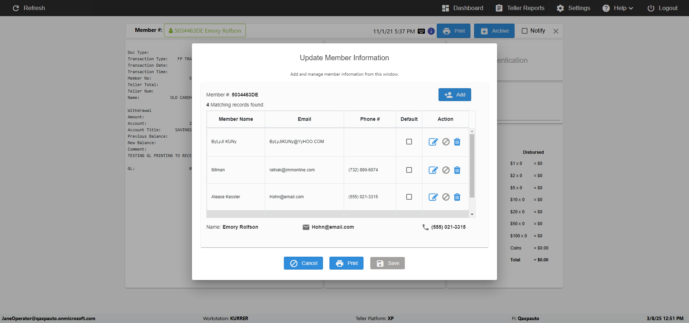Image resolution: width=689 pixels, height=323 pixels.
Task: Edit the Alease Kessler member record
Action: (433, 197)
